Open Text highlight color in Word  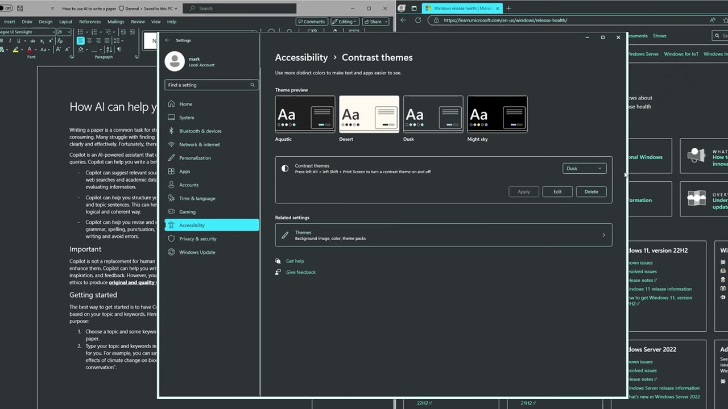pos(15,49)
